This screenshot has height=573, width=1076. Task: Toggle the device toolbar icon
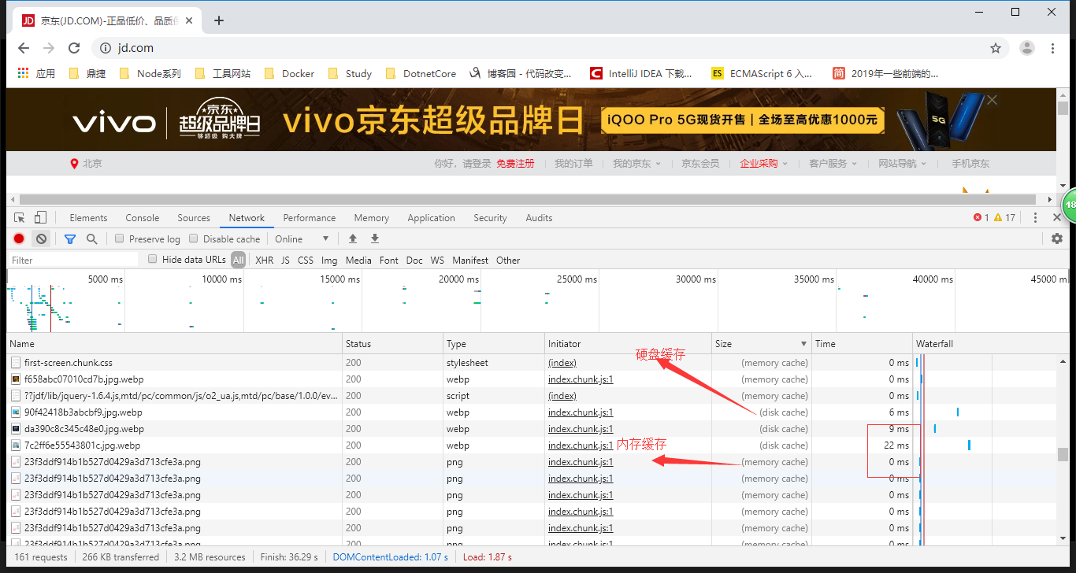coord(40,218)
